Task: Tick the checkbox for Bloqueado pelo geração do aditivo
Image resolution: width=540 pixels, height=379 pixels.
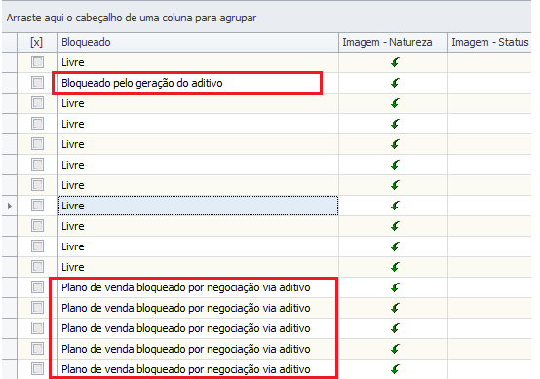Action: point(37,83)
